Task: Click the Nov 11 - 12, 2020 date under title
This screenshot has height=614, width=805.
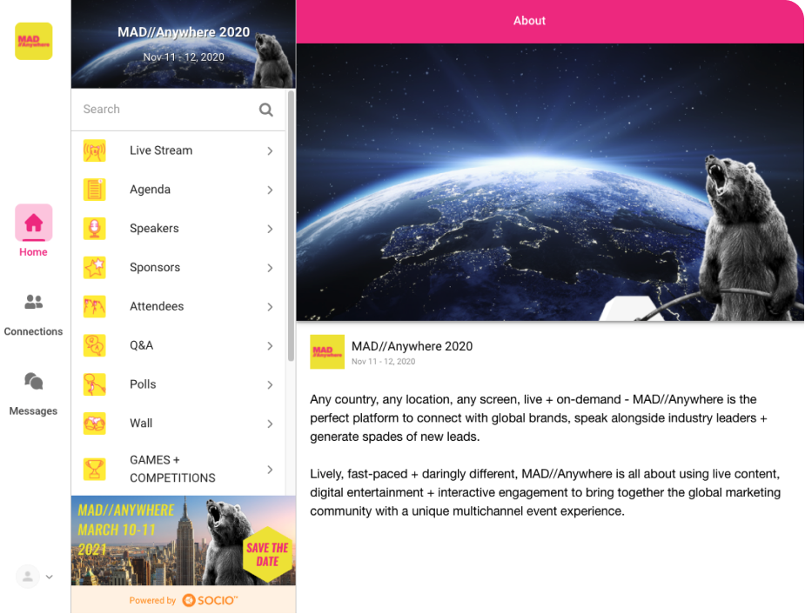Action: point(384,362)
